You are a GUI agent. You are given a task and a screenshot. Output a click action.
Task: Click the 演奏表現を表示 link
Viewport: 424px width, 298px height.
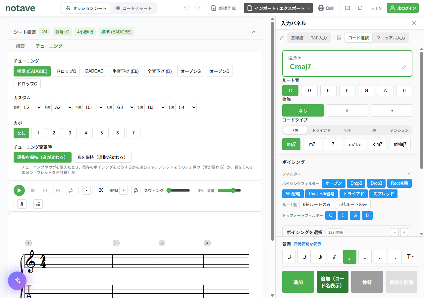click(x=307, y=244)
